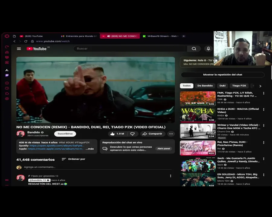Open the Opera GX main menu logo
This screenshot has width=272, height=217.
click(7, 36)
